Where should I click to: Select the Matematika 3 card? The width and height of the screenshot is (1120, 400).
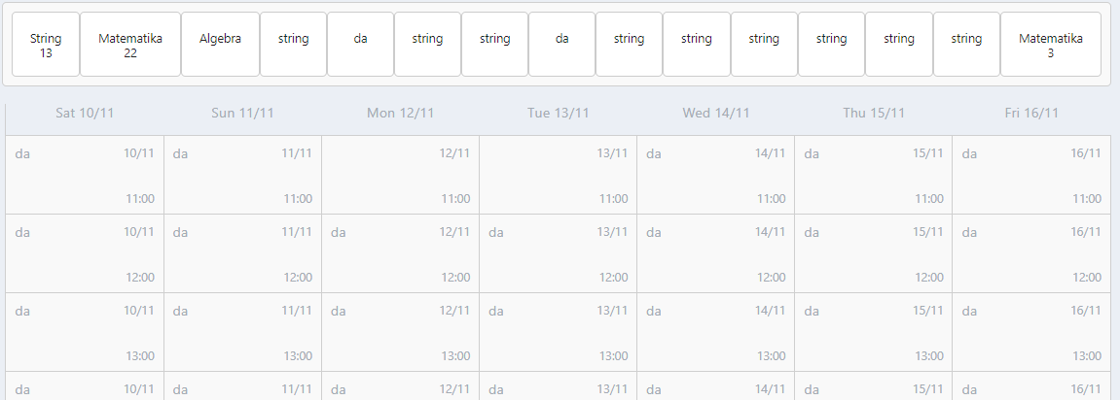(x=1050, y=45)
